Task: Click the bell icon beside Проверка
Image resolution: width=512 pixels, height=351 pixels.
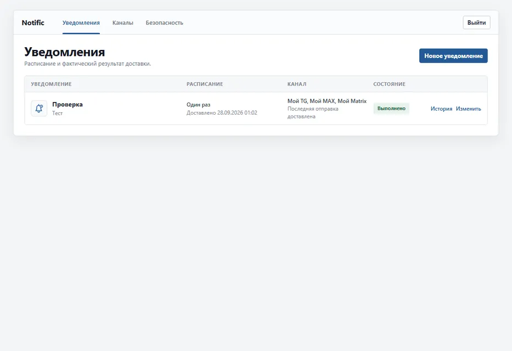Action: [39, 108]
